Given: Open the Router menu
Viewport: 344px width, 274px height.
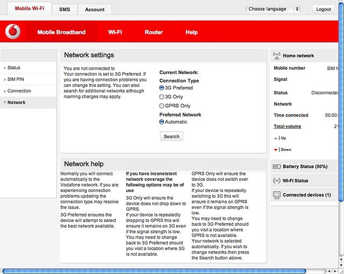Looking at the screenshot, I should (154, 32).
